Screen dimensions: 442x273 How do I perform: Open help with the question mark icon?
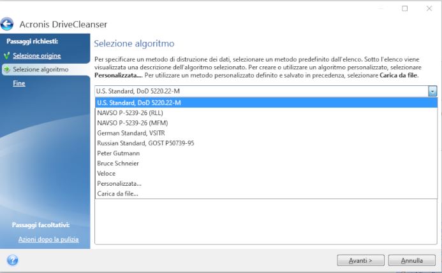12,260
